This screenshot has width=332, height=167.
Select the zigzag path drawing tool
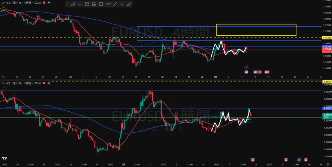[108, 4]
